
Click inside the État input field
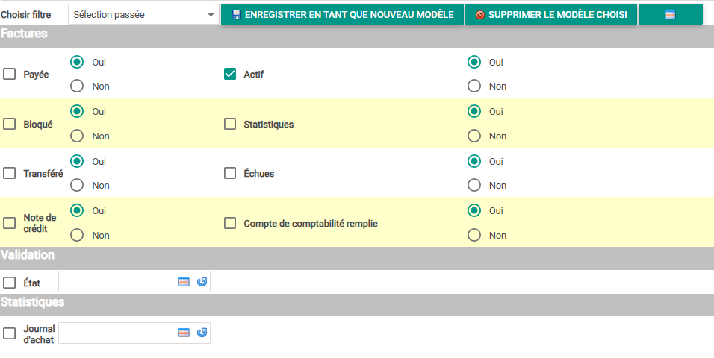[x=117, y=282]
